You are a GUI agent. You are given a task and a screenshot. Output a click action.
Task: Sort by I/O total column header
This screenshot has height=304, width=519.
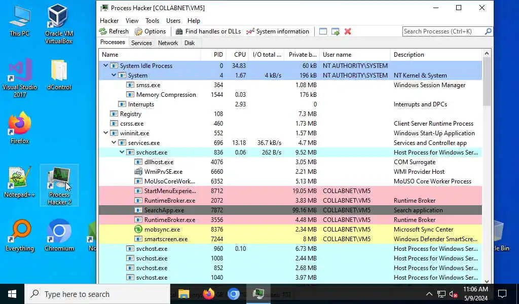point(267,55)
